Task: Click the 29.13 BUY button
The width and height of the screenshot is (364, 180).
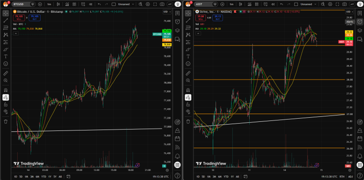Action: [x=217, y=18]
